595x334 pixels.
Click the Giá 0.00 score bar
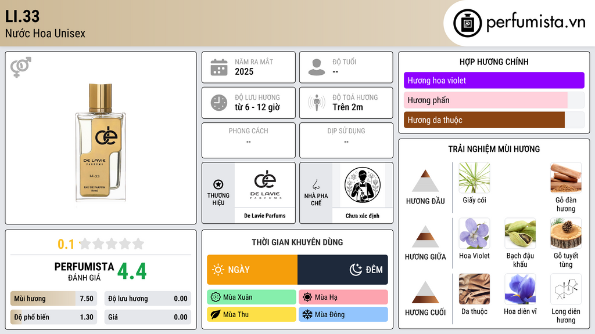point(148,317)
